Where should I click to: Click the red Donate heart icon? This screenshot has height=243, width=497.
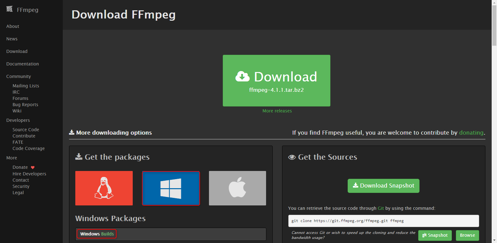[x=33, y=168]
